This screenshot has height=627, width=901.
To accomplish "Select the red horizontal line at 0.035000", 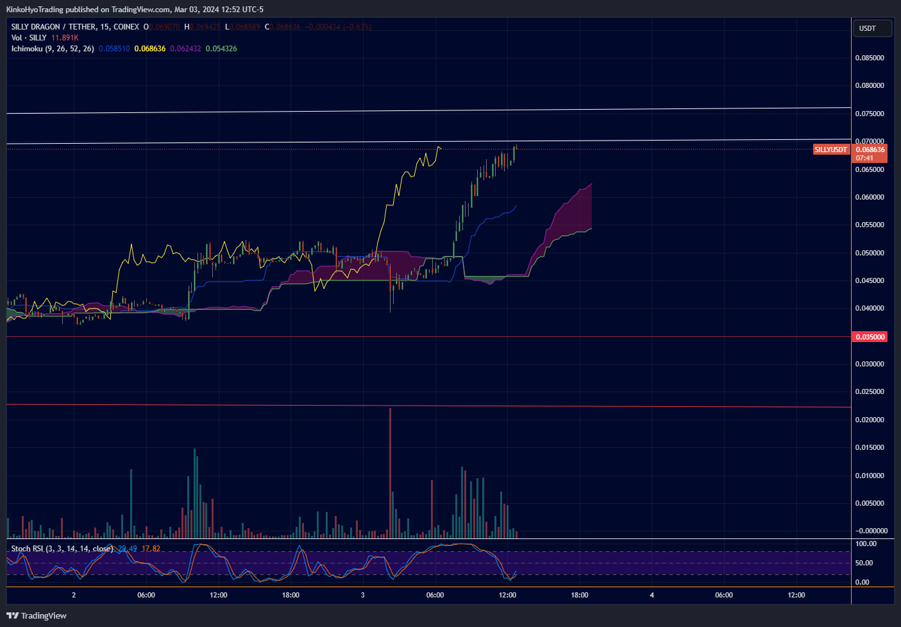I will point(428,336).
